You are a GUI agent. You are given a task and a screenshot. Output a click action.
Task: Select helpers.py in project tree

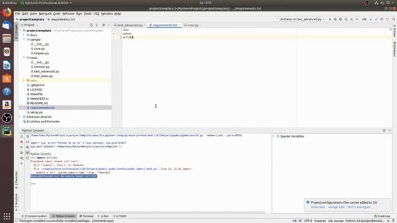pyautogui.click(x=42, y=53)
